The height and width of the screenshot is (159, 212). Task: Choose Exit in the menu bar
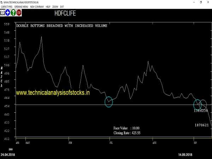click(62, 7)
